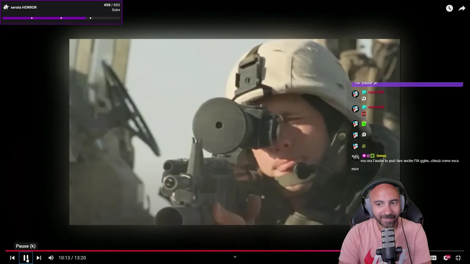Click the purple chat highlight banner

(x=407, y=84)
